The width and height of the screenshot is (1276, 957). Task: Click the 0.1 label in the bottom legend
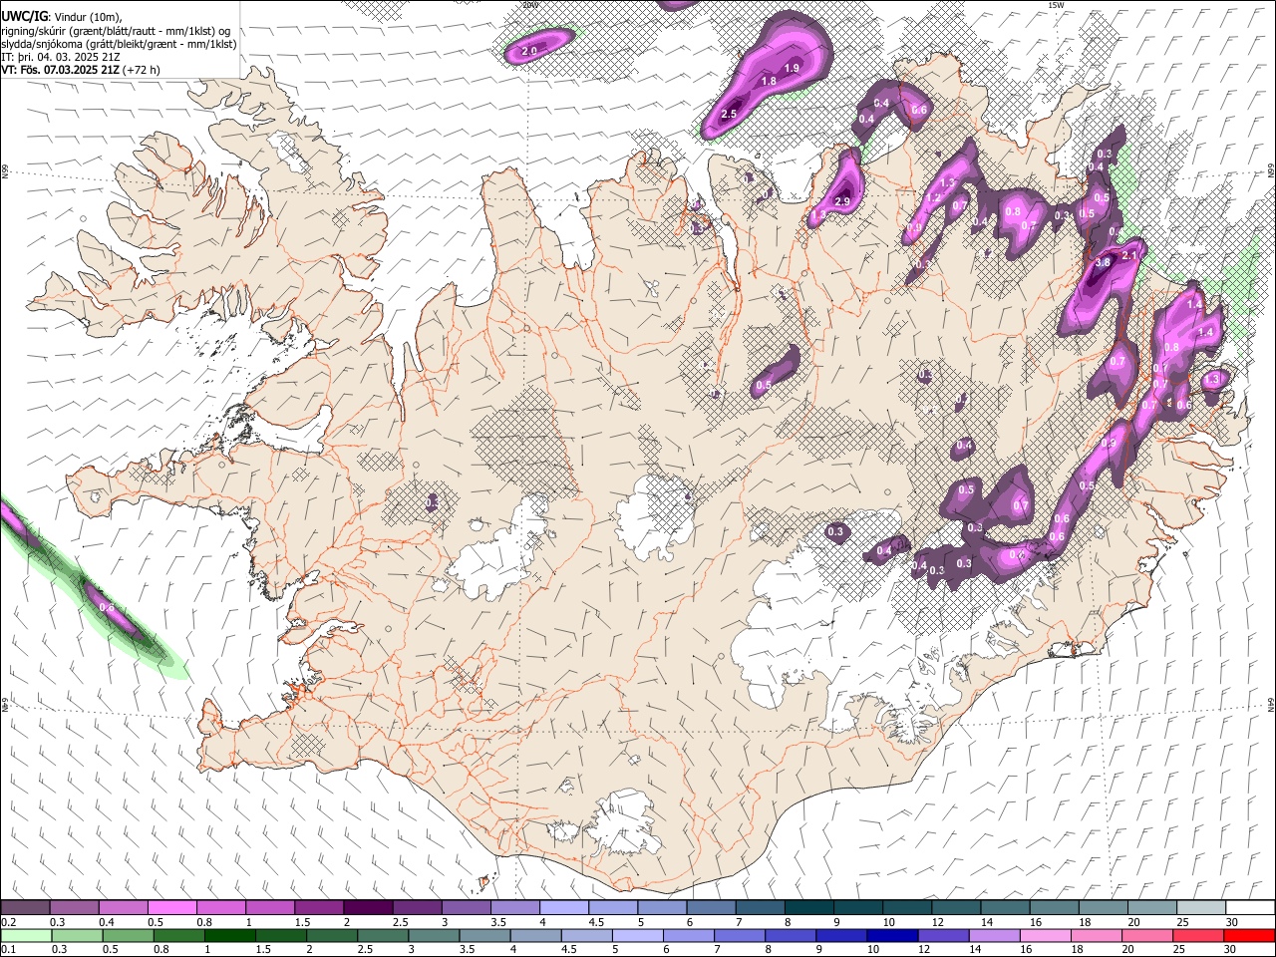pos(8,950)
